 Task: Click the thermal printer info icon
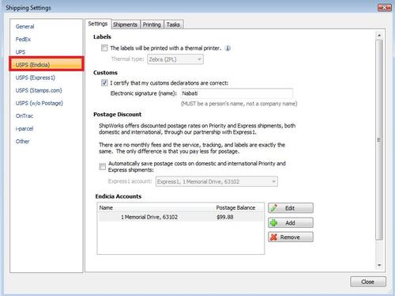(x=228, y=48)
